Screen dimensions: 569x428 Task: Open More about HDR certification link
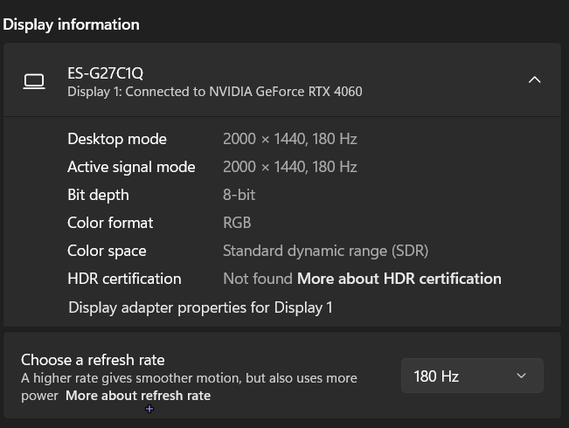[399, 279]
